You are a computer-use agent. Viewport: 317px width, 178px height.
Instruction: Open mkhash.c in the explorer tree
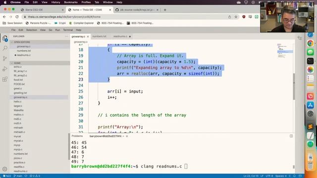(19, 132)
